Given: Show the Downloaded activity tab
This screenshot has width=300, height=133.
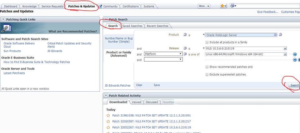Looking at the screenshot, I should pyautogui.click(x=118, y=102).
